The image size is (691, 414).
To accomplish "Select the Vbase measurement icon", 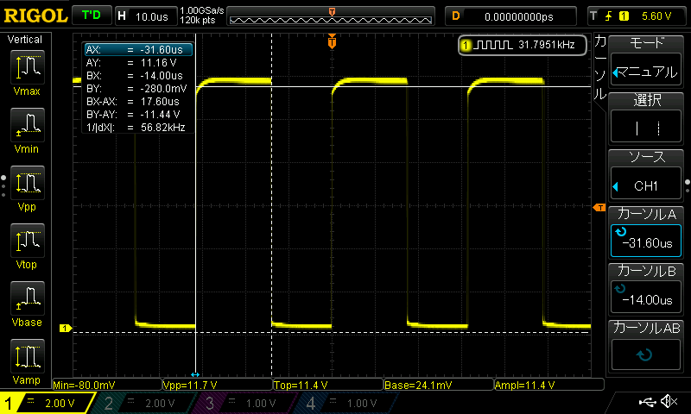I will (28, 298).
